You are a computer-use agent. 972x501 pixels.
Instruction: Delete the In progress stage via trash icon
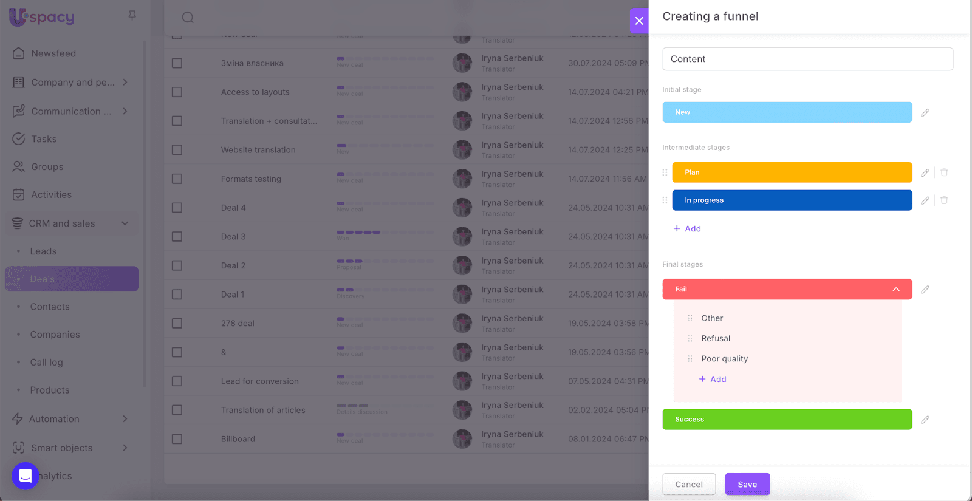coord(944,200)
